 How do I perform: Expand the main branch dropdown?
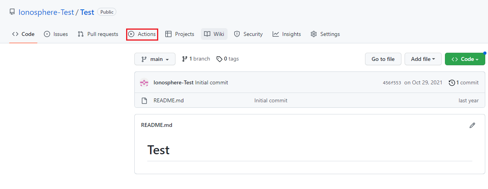155,59
